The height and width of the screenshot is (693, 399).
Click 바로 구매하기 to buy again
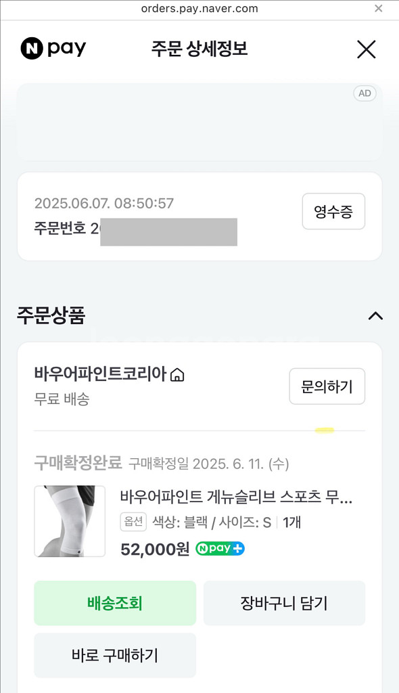(115, 655)
